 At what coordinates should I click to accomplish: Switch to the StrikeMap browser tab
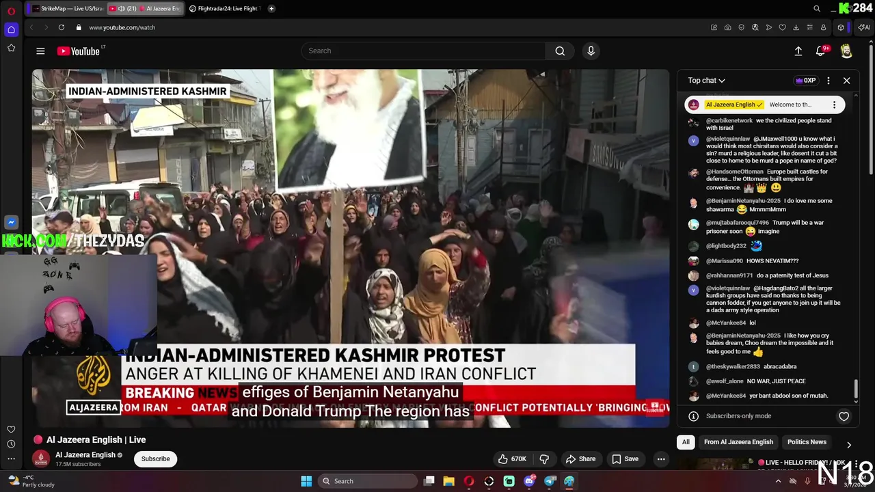67,8
